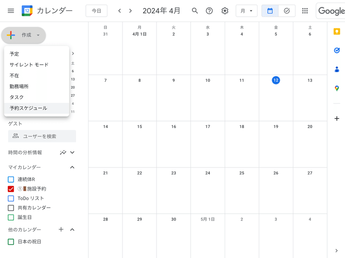Open the help question mark icon
The width and height of the screenshot is (345, 258).
click(x=209, y=11)
